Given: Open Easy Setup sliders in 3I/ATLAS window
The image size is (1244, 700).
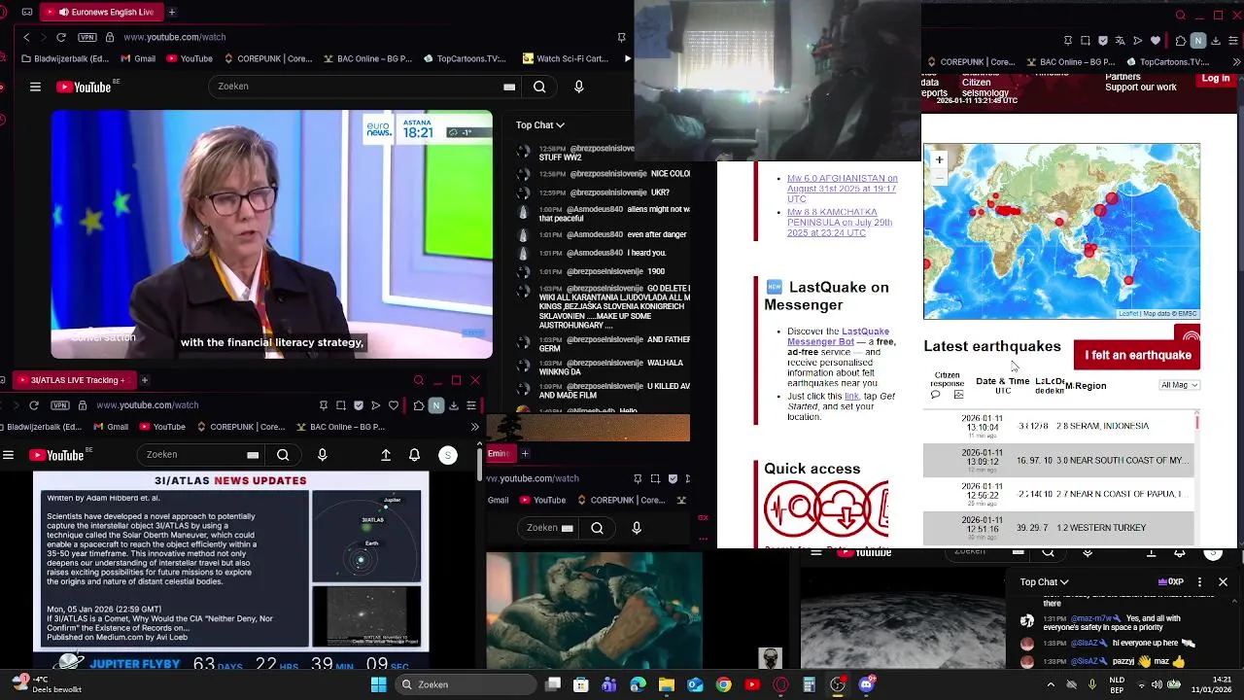Looking at the screenshot, I should [471, 405].
